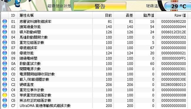Select the 重定位磁區計數 attribute
Screen dimensions: 191x109
[x=32, y=43]
